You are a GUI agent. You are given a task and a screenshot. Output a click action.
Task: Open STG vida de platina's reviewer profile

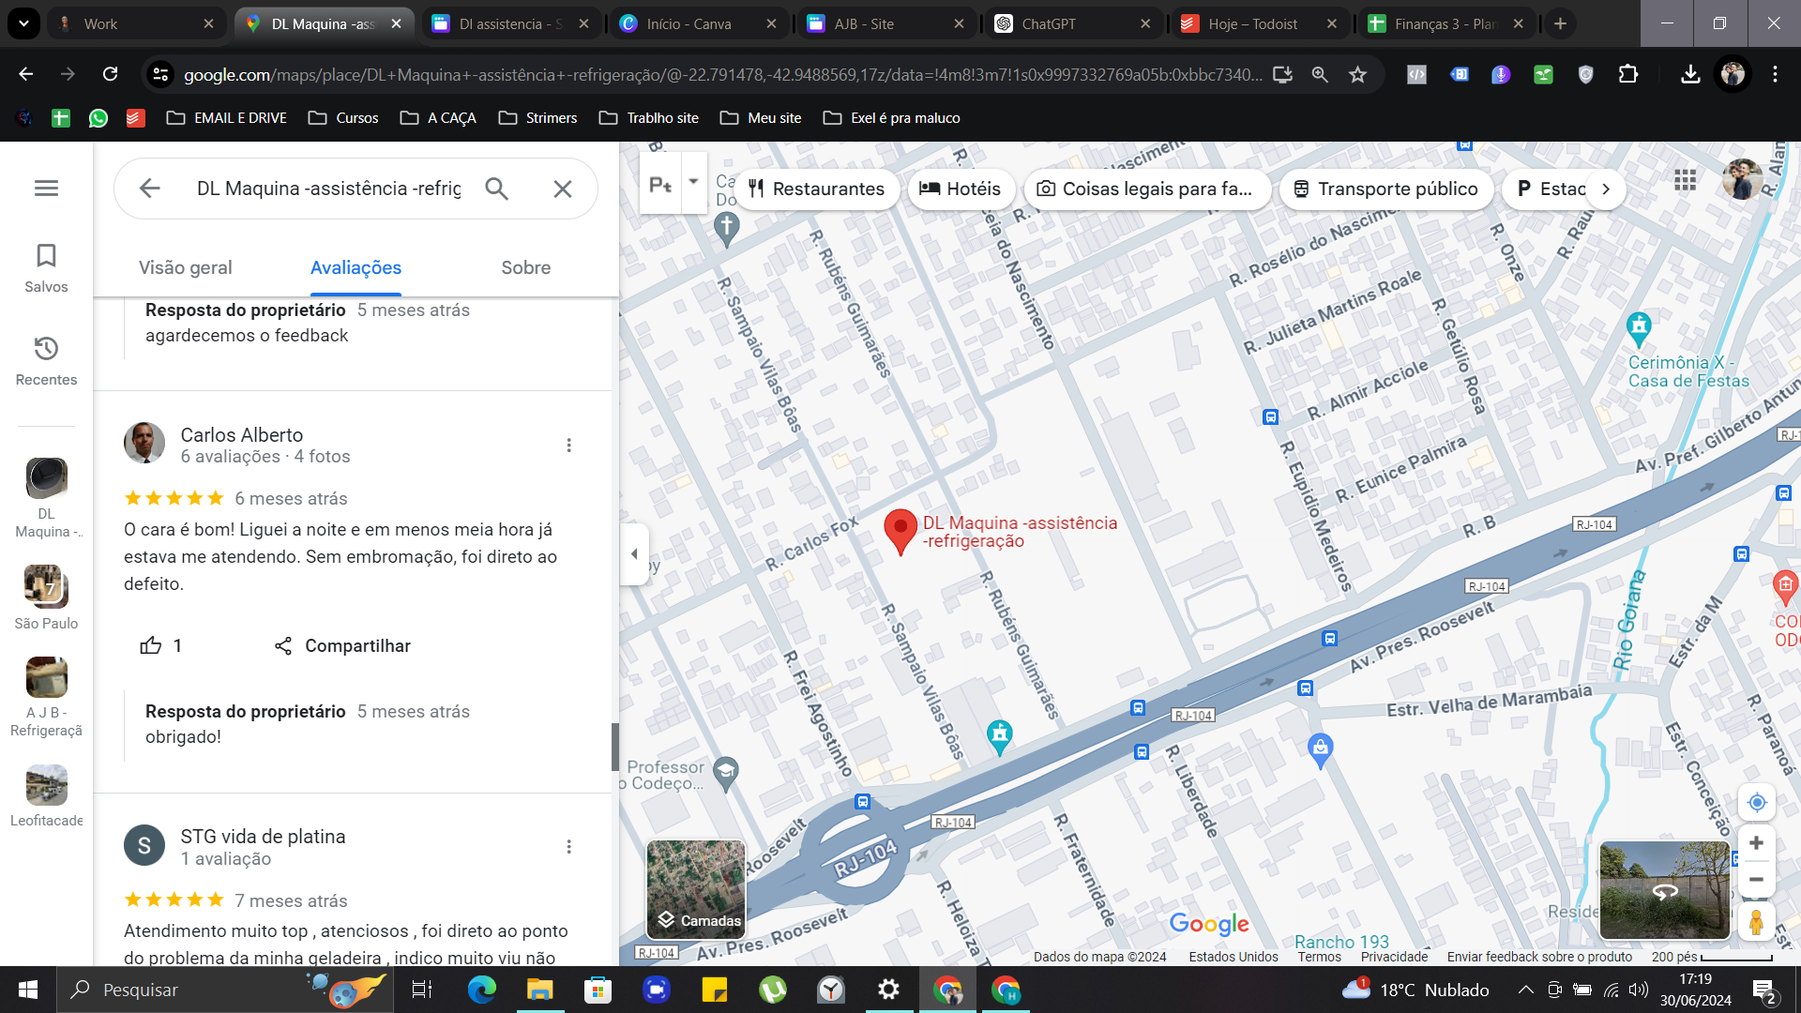(263, 837)
